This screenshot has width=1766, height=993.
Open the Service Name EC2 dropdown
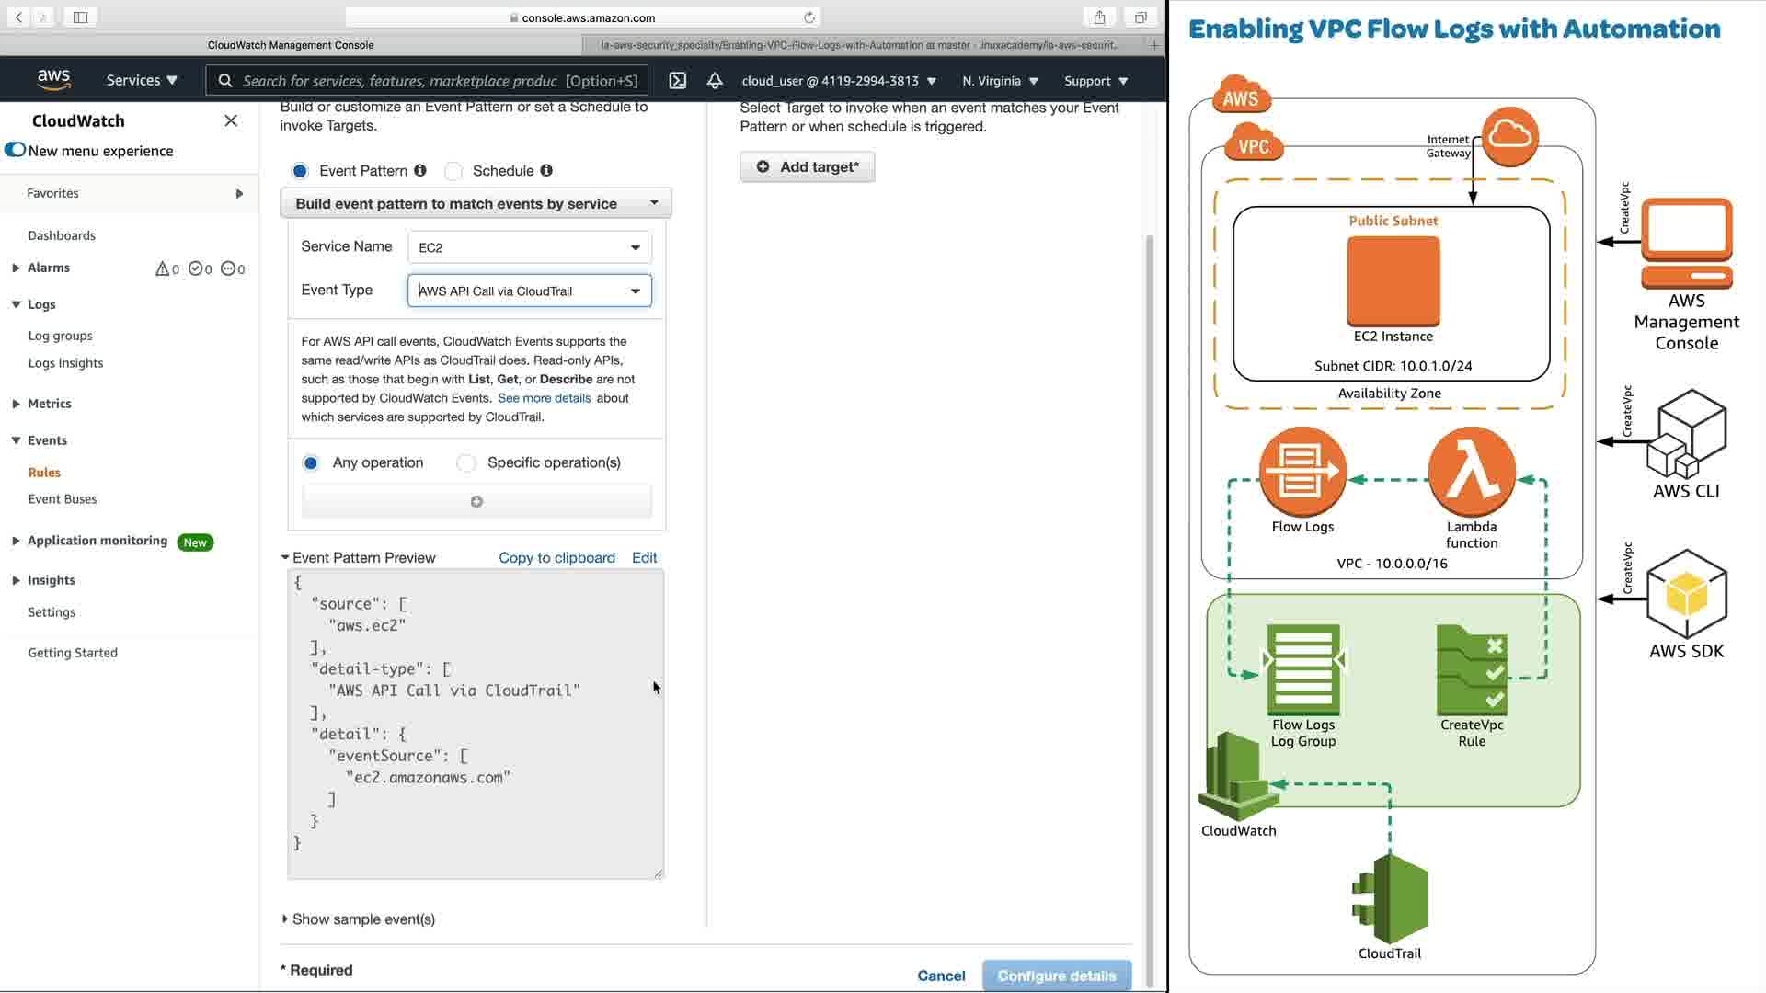coord(529,247)
